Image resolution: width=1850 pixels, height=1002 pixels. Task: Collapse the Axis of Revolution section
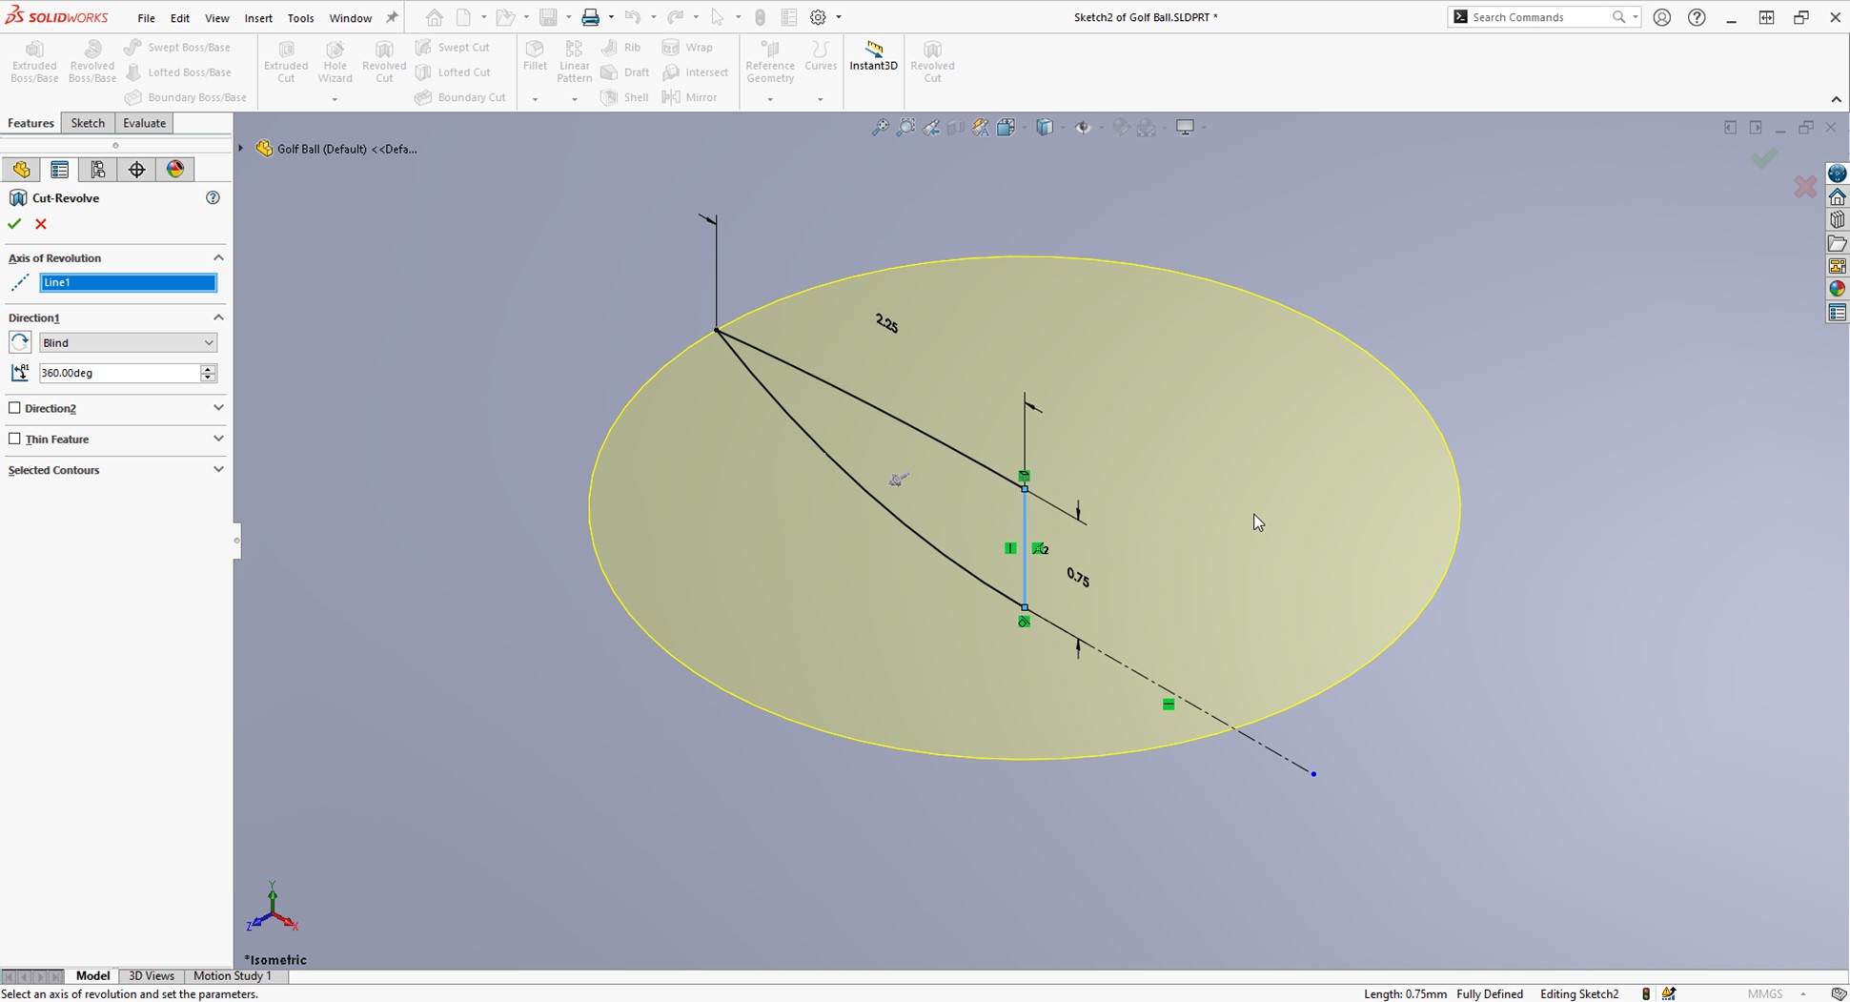click(x=218, y=257)
